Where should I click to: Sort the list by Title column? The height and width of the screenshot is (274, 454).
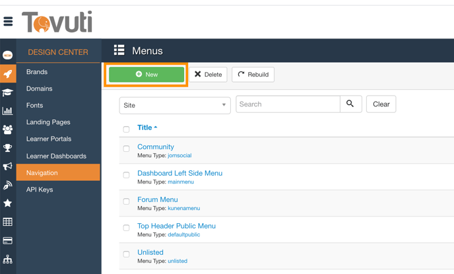[x=146, y=127]
